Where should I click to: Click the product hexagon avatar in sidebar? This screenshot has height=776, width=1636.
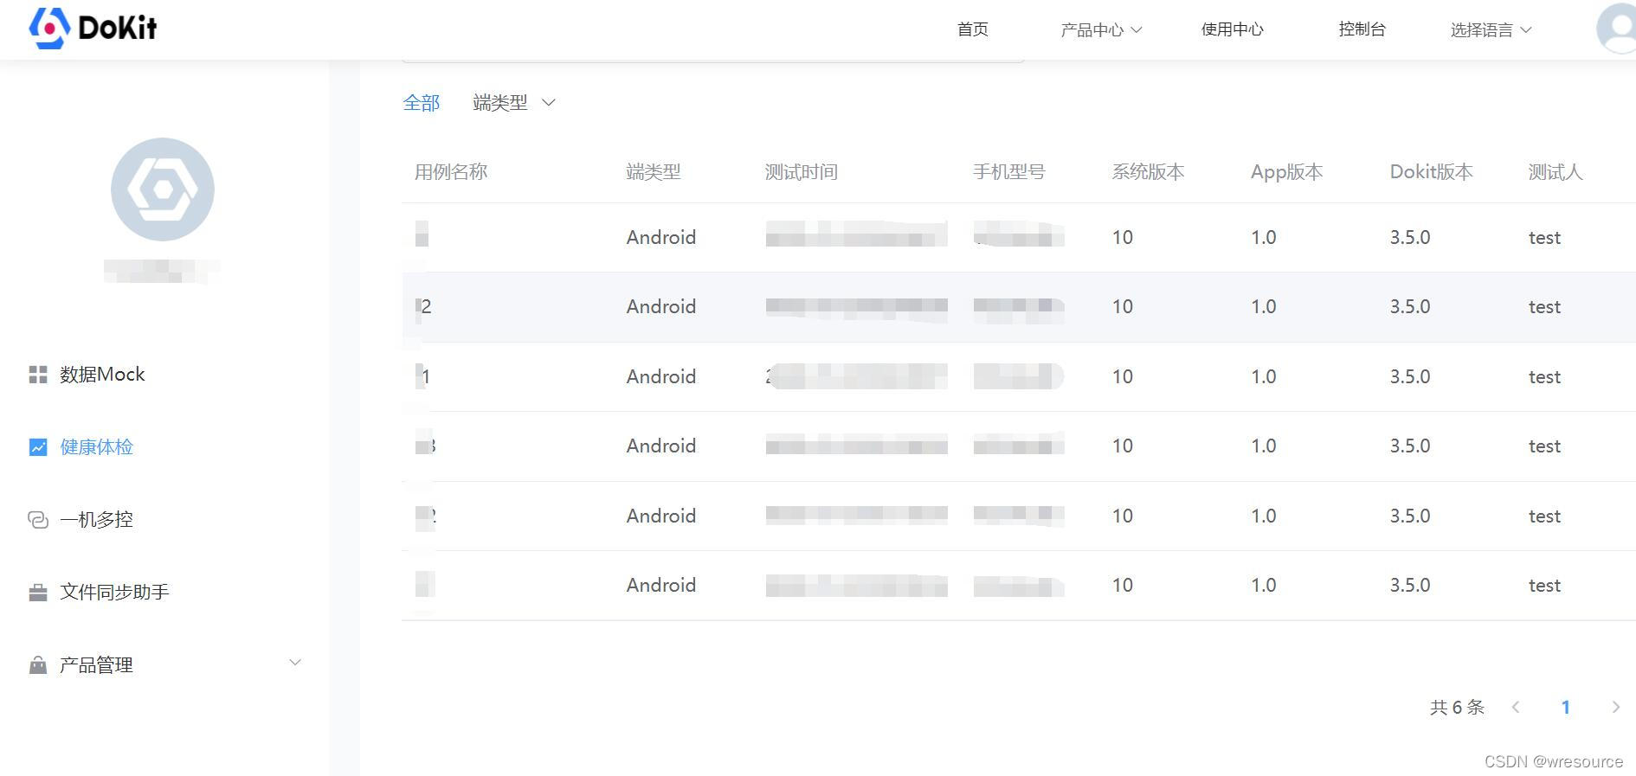tap(163, 189)
